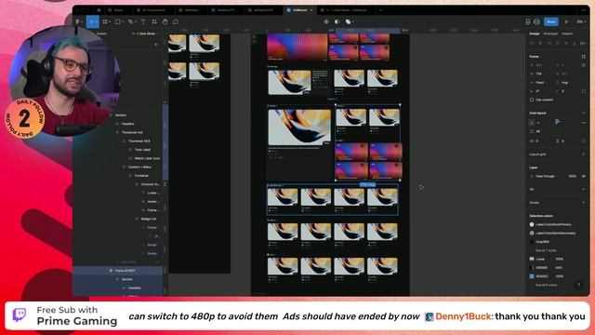Open the zoom percentage dropdown

(x=580, y=22)
